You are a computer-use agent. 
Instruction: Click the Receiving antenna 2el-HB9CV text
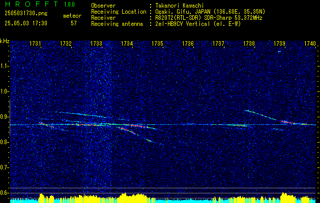pos(198,24)
